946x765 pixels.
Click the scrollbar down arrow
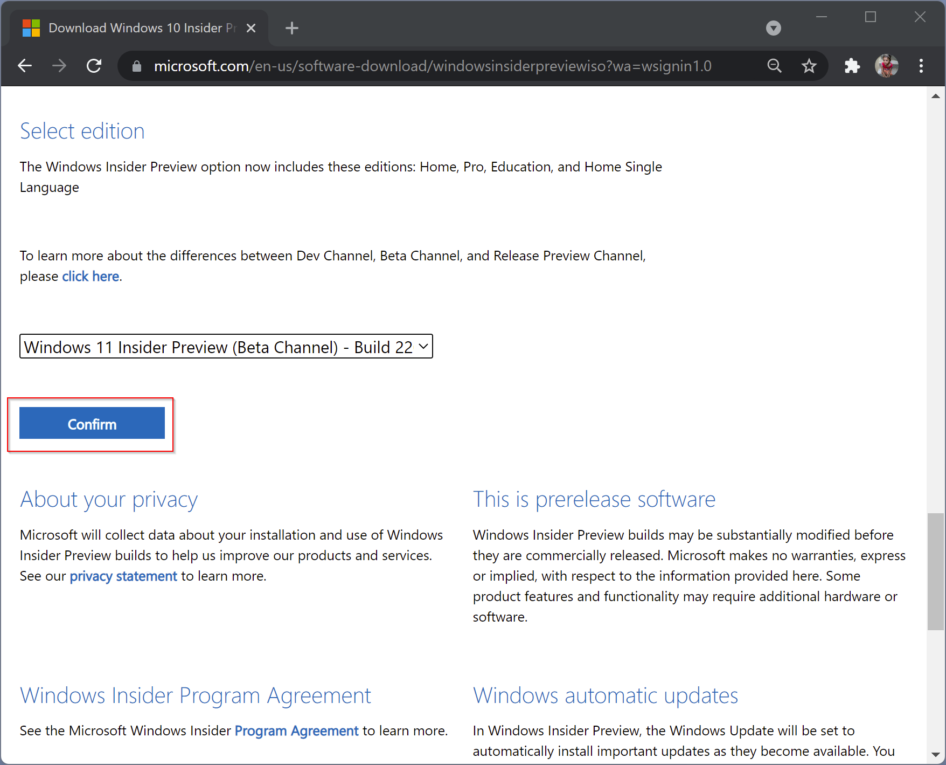tap(936, 755)
